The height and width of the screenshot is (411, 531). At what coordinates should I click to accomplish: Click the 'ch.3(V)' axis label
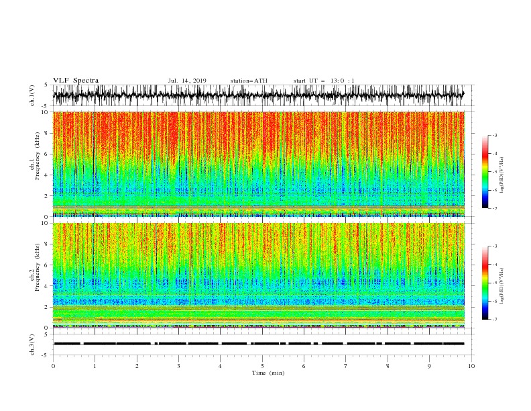pos(32,345)
